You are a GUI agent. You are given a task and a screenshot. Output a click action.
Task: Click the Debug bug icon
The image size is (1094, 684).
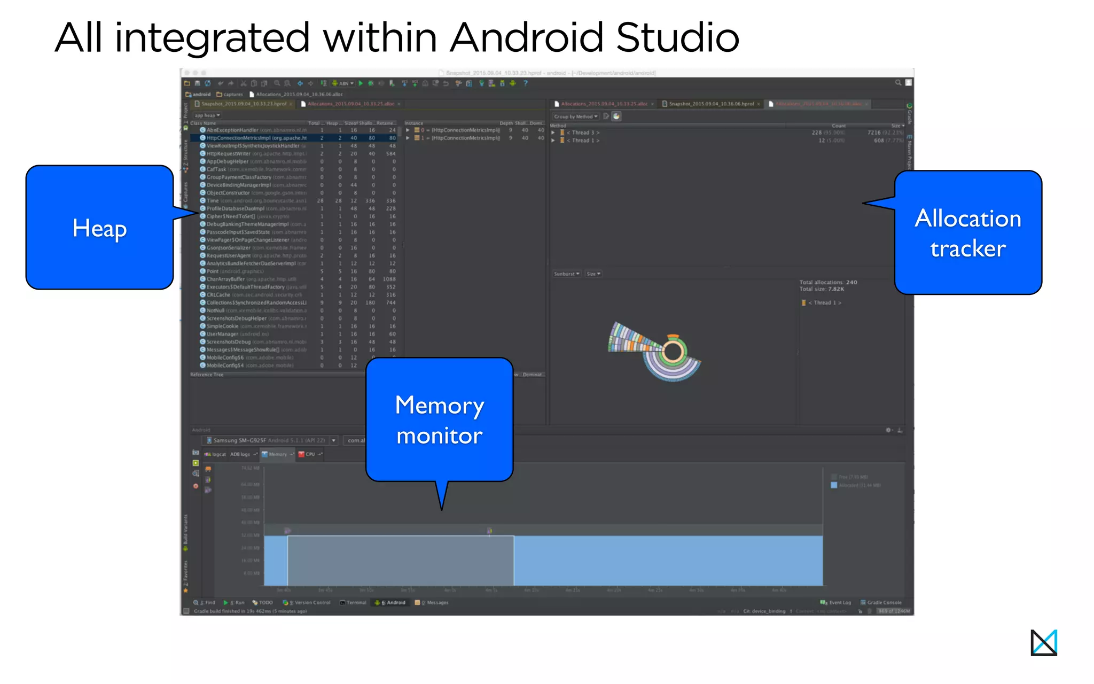click(371, 83)
